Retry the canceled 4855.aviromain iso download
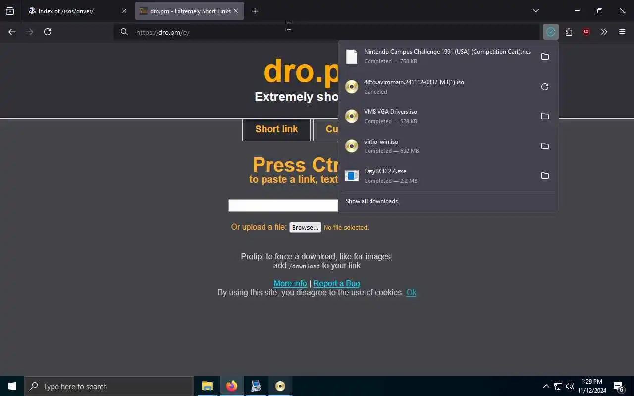Viewport: 634px width, 396px height. [545, 87]
